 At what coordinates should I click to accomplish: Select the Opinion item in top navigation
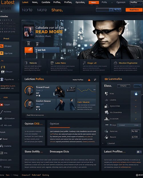[121, 2]
